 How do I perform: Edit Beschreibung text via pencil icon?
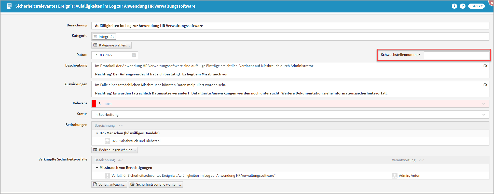(x=485, y=66)
